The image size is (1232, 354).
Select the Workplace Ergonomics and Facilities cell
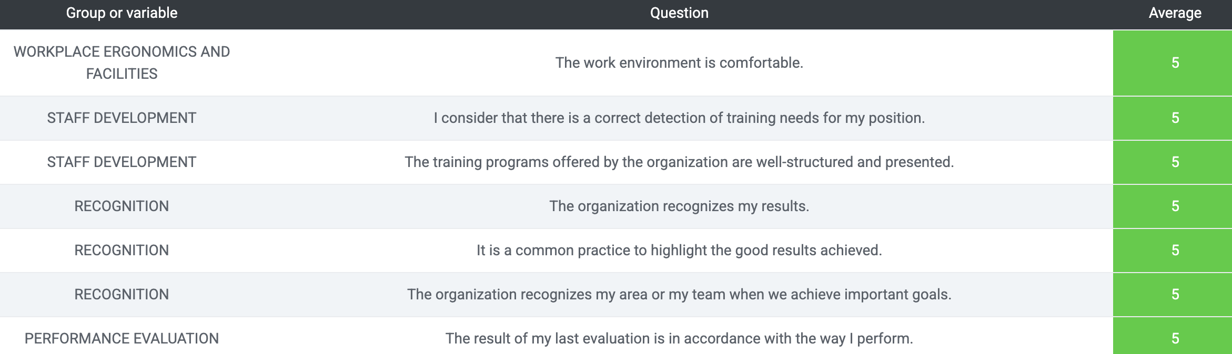pyautogui.click(x=122, y=63)
